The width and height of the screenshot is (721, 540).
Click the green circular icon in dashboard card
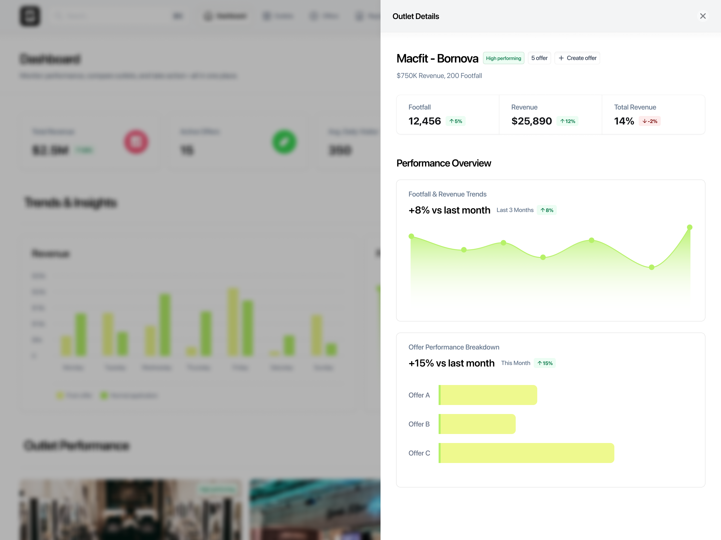tap(284, 141)
